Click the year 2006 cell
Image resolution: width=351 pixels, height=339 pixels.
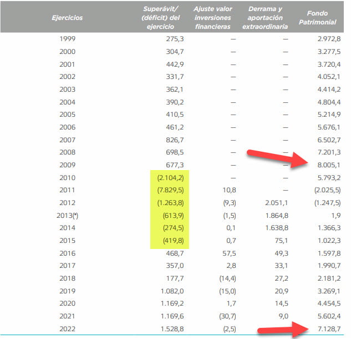pyautogui.click(x=68, y=127)
